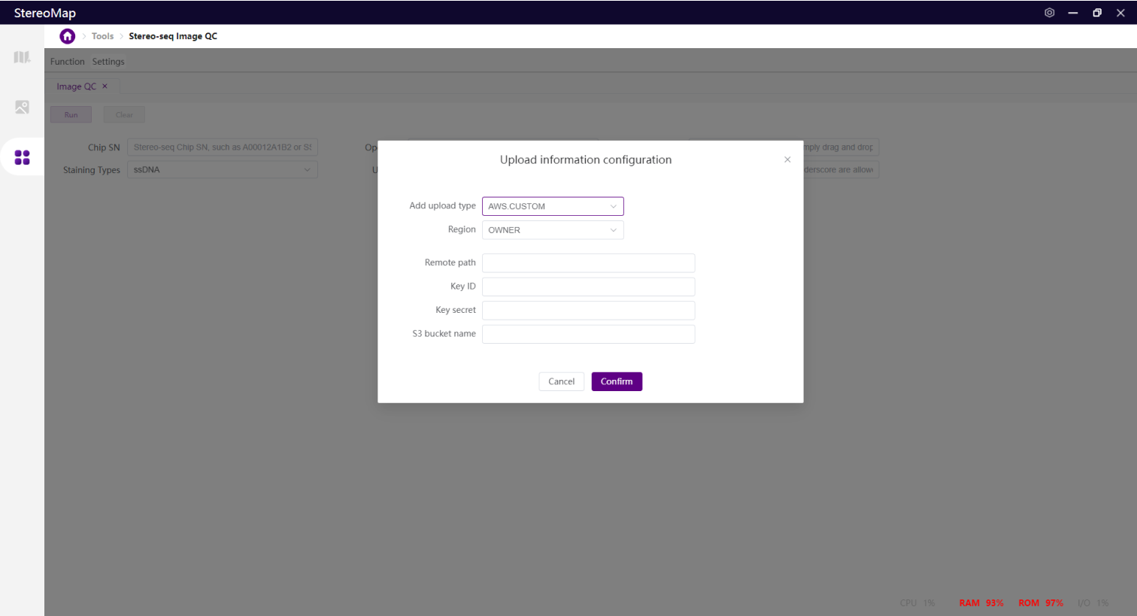Viewport: 1137px width, 616px height.
Task: Click into the Key ID field
Action: (588, 287)
